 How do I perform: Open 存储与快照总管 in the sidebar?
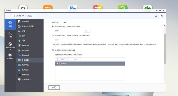tap(29, 26)
